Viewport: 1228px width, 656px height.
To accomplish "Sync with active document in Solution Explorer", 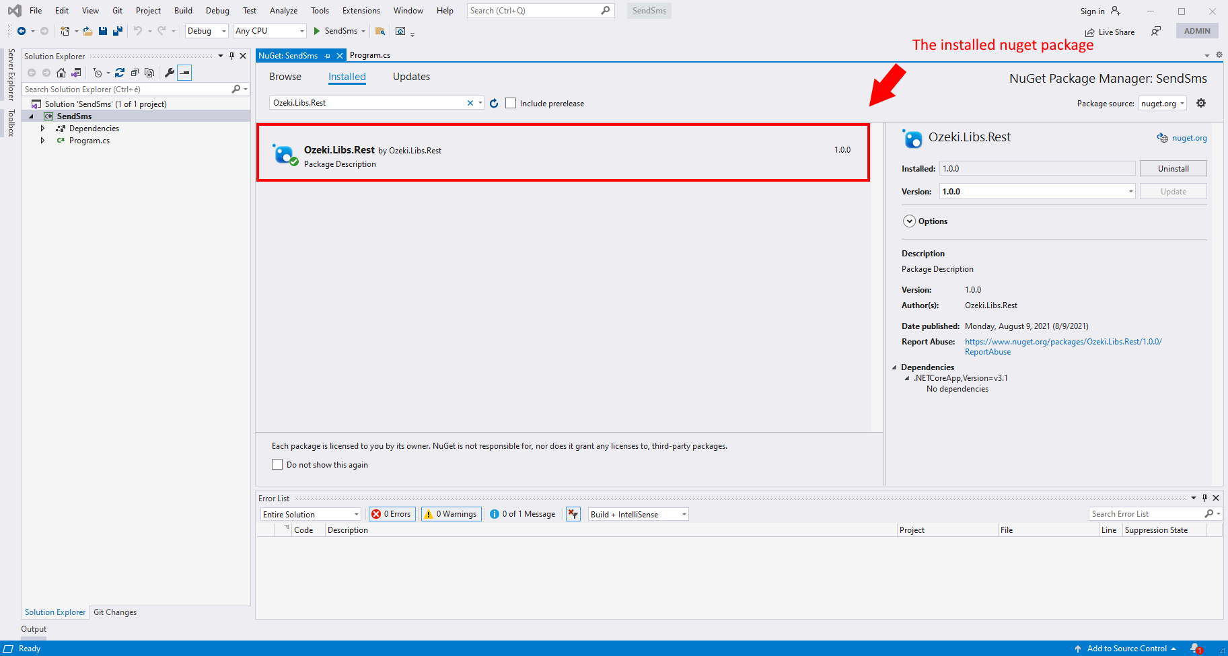I will click(x=120, y=73).
